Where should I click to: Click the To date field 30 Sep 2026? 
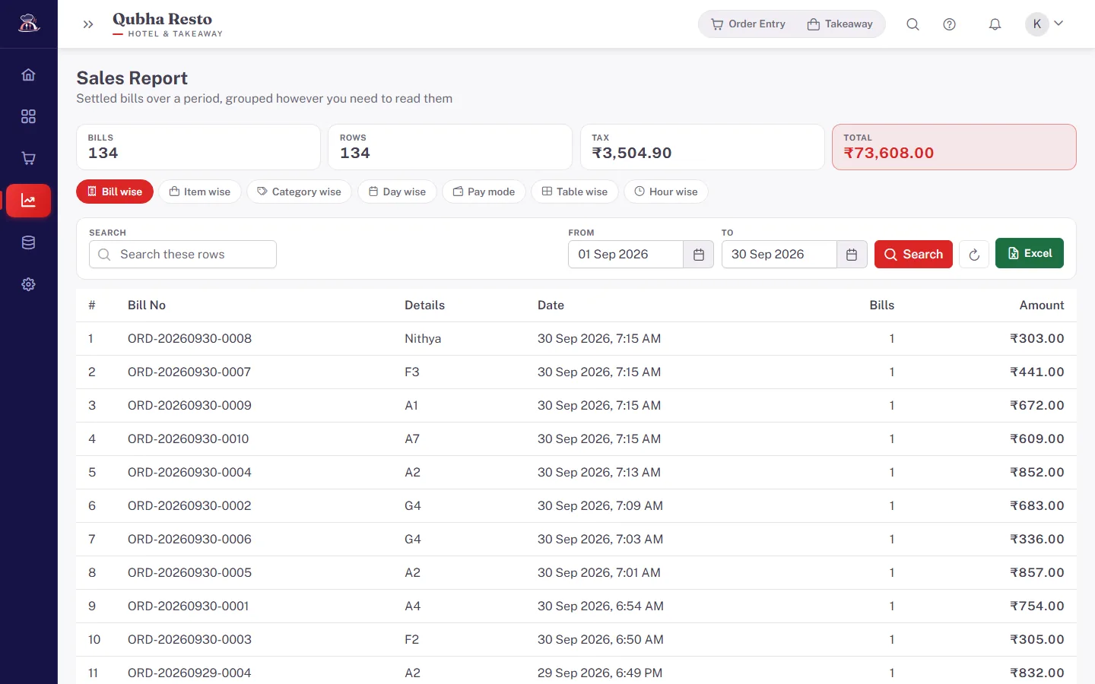pos(779,255)
